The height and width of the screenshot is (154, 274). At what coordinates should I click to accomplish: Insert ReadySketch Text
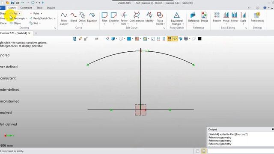pos(41,18)
